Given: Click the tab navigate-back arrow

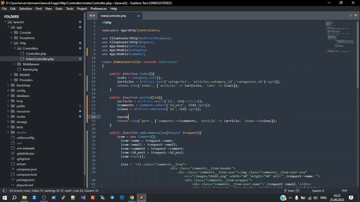Looking at the screenshot, I should pyautogui.click(x=91, y=16).
